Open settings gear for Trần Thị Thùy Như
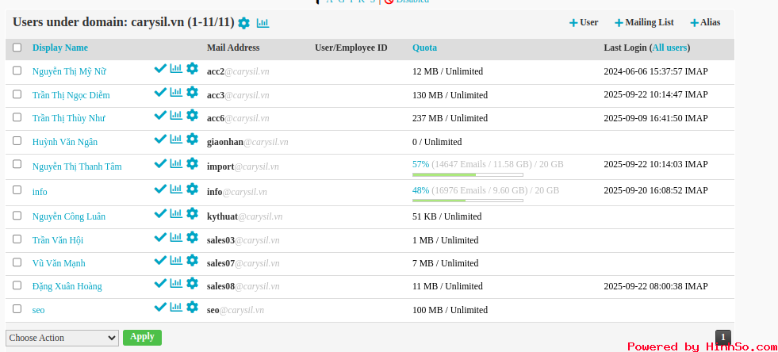The height and width of the screenshot is (352, 778). click(192, 116)
